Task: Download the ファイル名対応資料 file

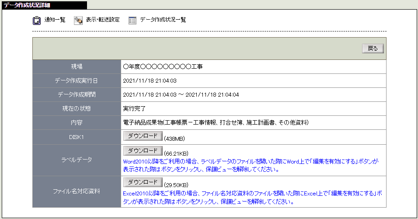Action: pyautogui.click(x=143, y=182)
